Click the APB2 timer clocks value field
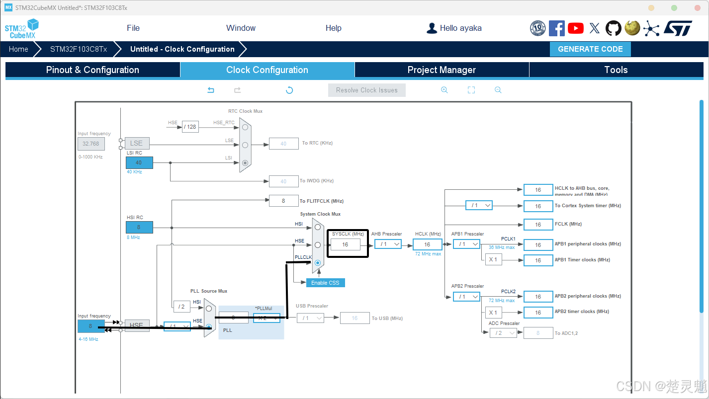Image resolution: width=709 pixels, height=399 pixels. pos(538,313)
